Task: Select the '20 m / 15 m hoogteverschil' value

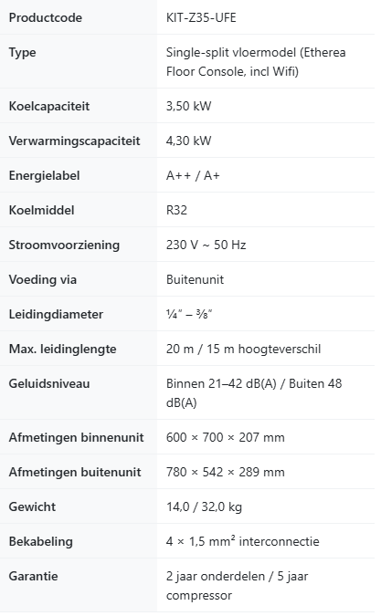Action: (x=243, y=349)
